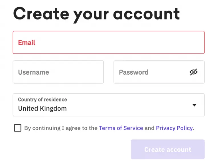Screen dimensions: 219x167
Task: Focus the red-bordered Email input field
Action: tap(109, 42)
